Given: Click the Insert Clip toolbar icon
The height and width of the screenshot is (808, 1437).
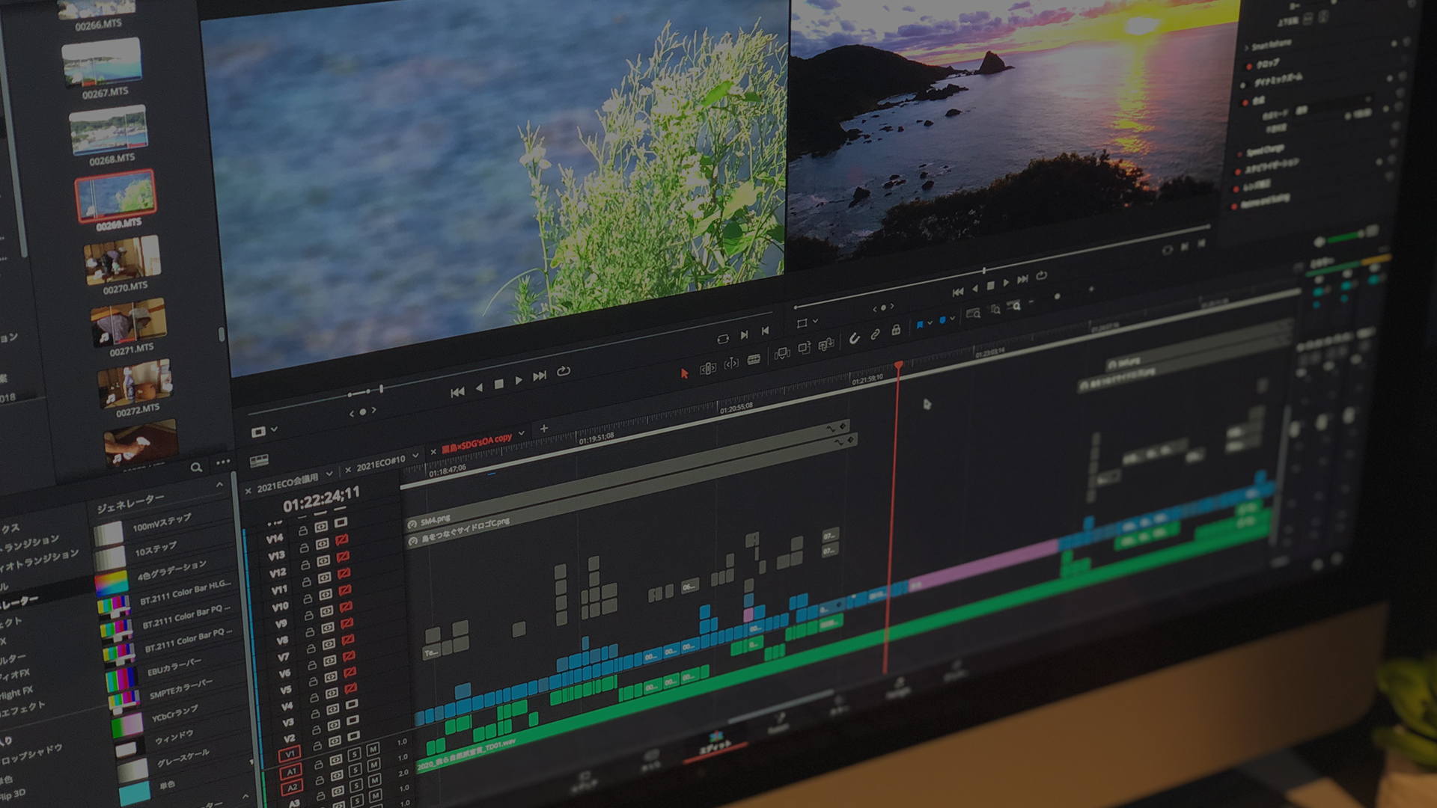Looking at the screenshot, I should tap(782, 353).
